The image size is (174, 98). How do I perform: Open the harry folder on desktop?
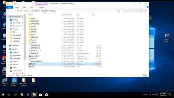pos(33,81)
